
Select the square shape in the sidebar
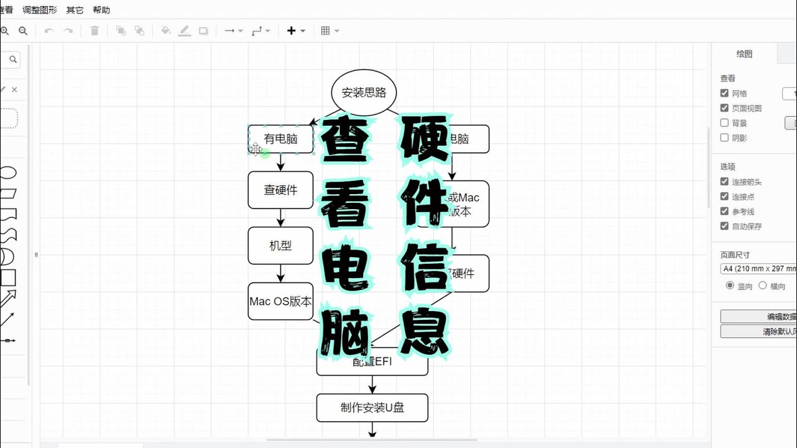(7, 278)
